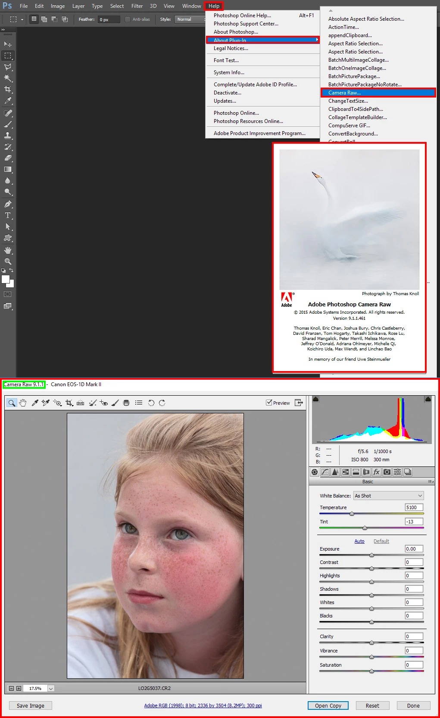Rotate image clockwise in Camera Raw
This screenshot has width=440, height=718.
(x=162, y=403)
